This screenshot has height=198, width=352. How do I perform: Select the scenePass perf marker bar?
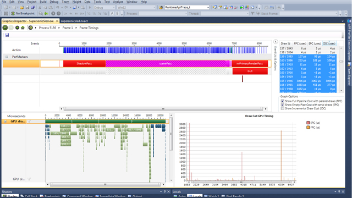coord(166,64)
